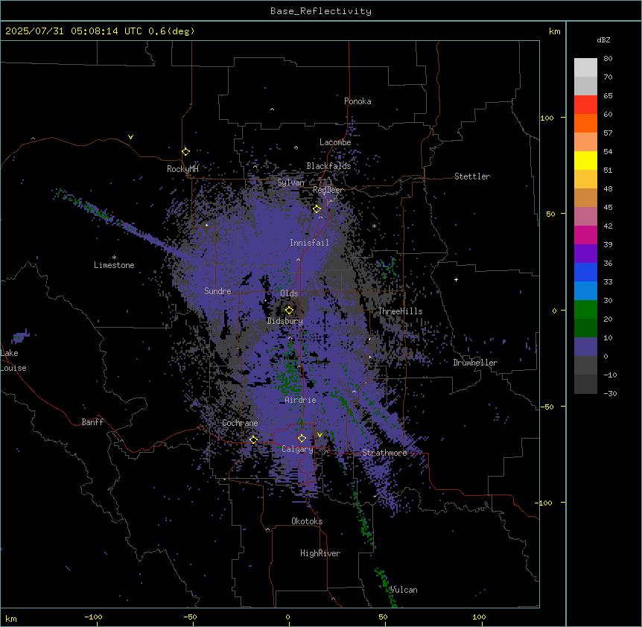The image size is (642, 627).
Task: Click the HighRiver label
Action: pyautogui.click(x=320, y=553)
